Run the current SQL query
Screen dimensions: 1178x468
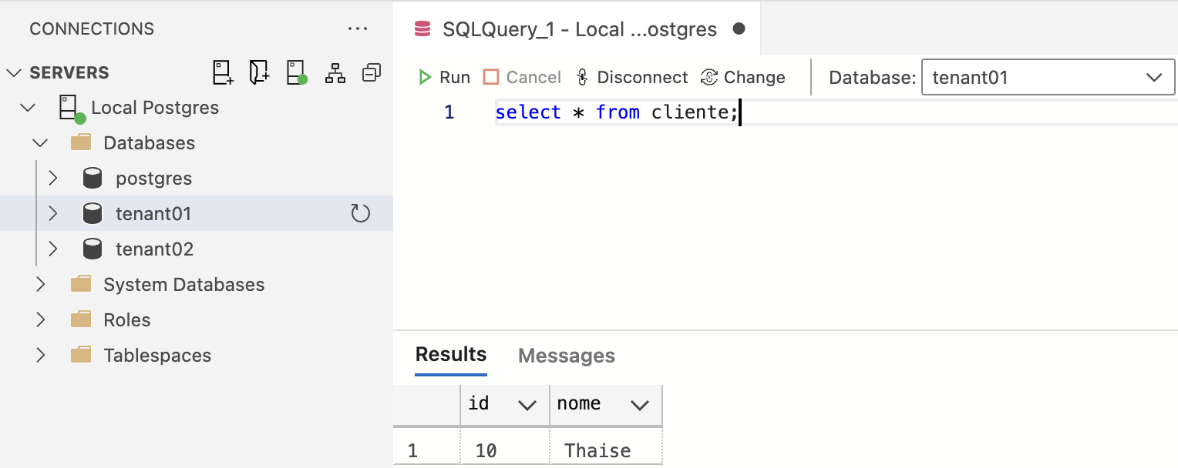[x=444, y=77]
